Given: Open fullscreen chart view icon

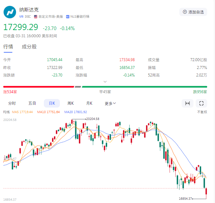Looking at the screenshot, I should click(201, 103).
